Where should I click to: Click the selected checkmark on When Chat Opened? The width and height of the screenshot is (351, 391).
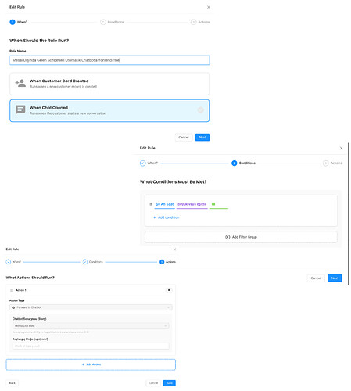pyautogui.click(x=200, y=110)
